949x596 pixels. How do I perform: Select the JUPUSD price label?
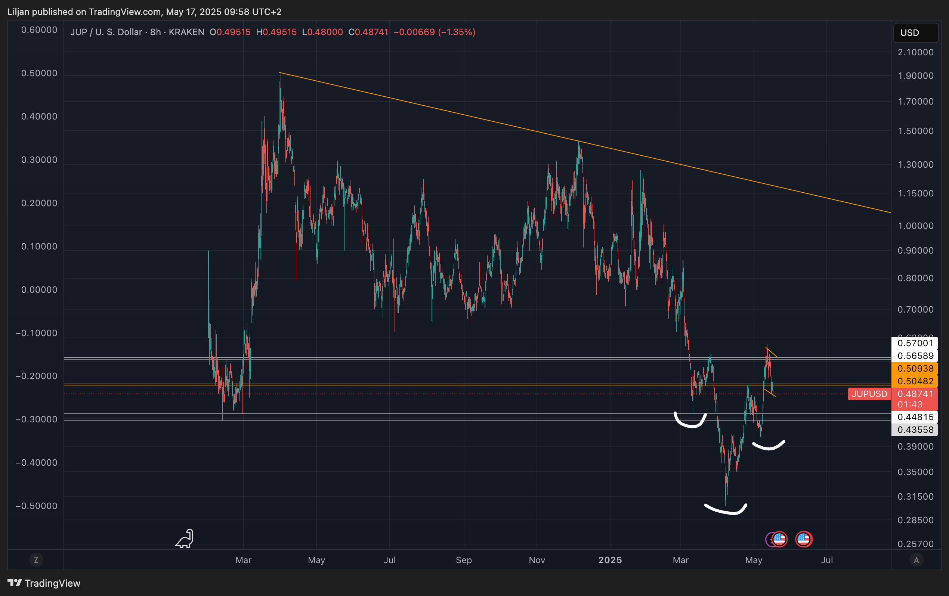(869, 394)
